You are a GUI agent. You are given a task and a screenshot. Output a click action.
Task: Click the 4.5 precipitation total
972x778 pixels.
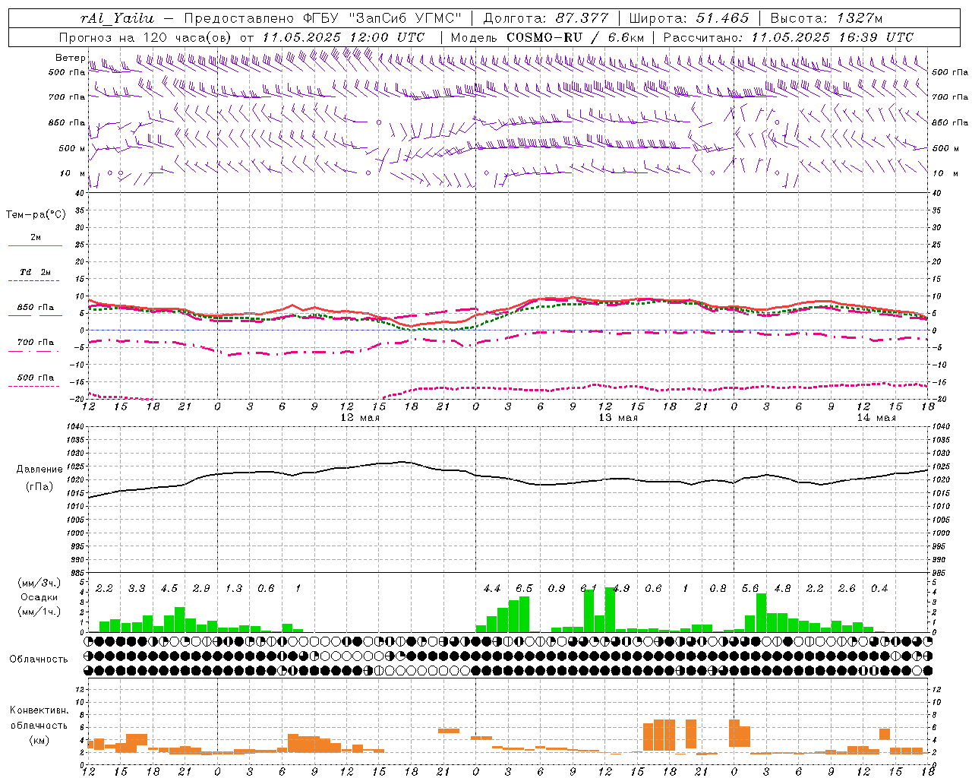(169, 589)
